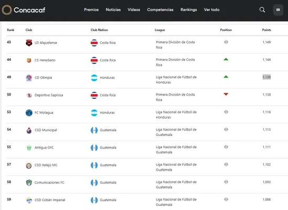Expand the Ver todo menu
The width and height of the screenshot is (288, 210).
tap(211, 10)
